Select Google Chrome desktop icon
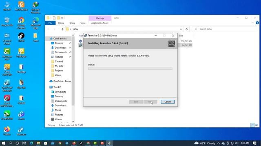The image size is (261, 146). coord(21,23)
